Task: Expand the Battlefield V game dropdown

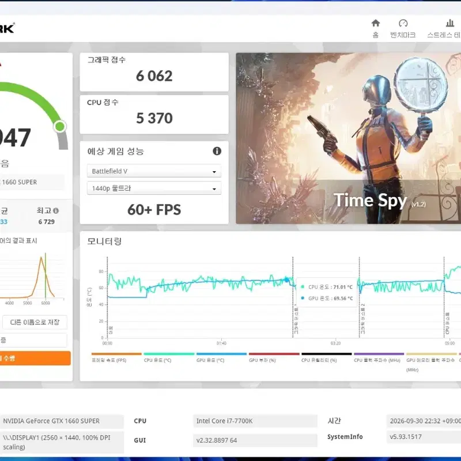Action: pos(154,171)
